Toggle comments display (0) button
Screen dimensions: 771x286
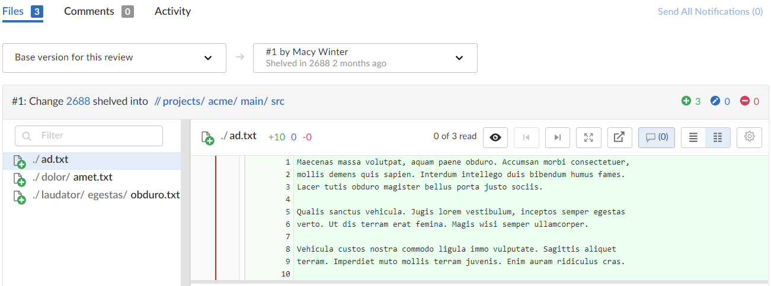tap(657, 137)
